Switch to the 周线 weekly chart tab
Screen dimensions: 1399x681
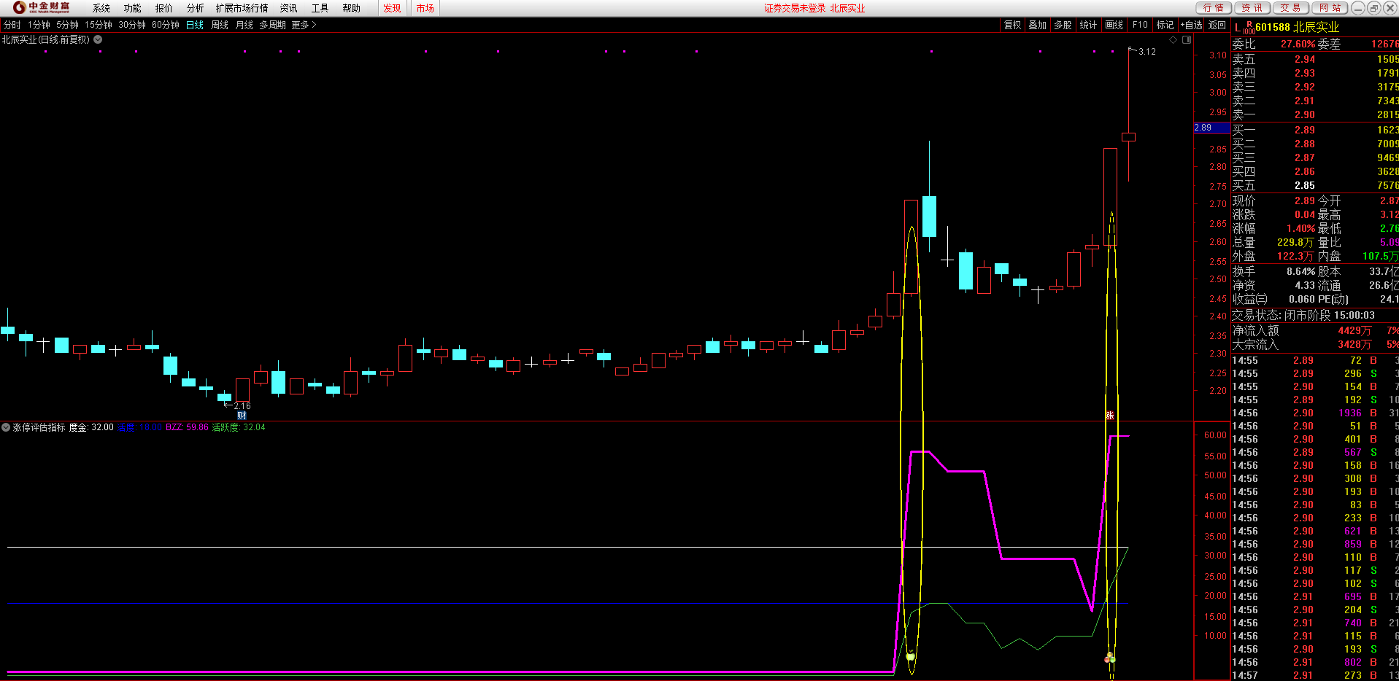[x=220, y=25]
